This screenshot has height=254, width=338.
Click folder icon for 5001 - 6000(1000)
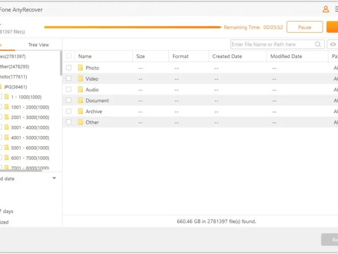(7, 147)
